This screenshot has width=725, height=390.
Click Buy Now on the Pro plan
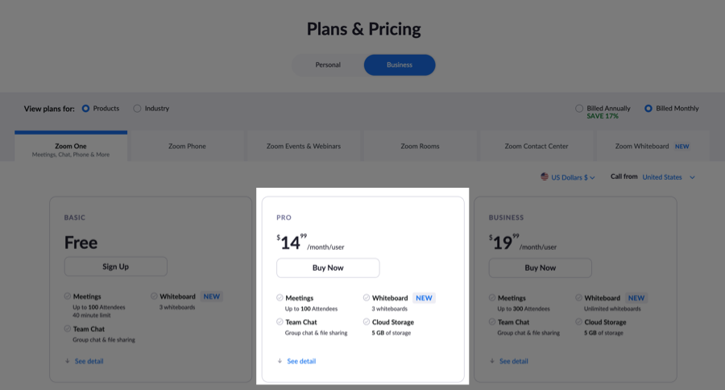[328, 268]
